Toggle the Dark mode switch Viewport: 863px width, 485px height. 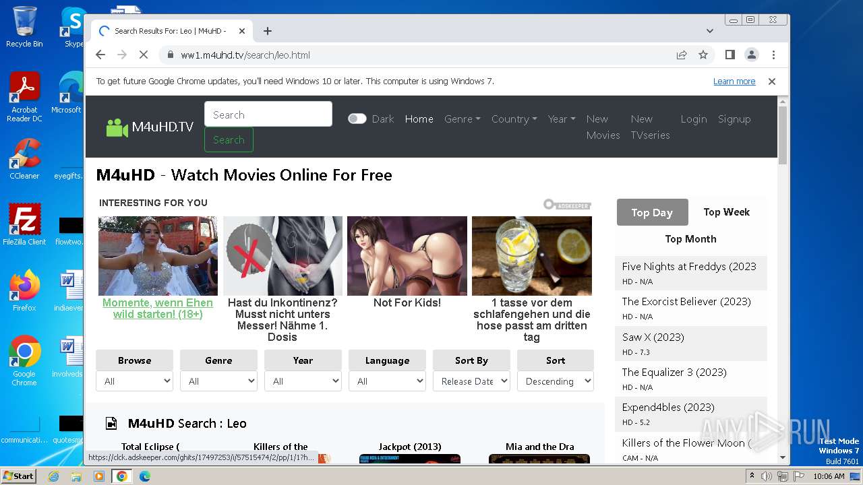[357, 119]
